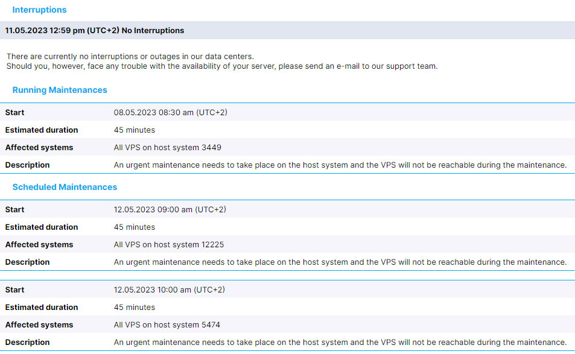The image size is (575, 354).
Task: Click the description text for host 12225 maintenance
Action: tap(340, 262)
